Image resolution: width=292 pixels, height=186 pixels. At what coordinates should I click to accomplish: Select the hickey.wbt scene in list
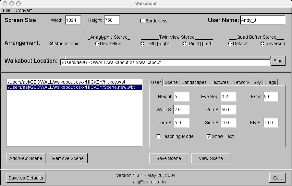[x=75, y=82]
